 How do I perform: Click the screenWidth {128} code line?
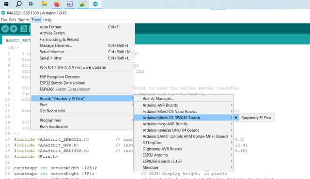coord(55,168)
